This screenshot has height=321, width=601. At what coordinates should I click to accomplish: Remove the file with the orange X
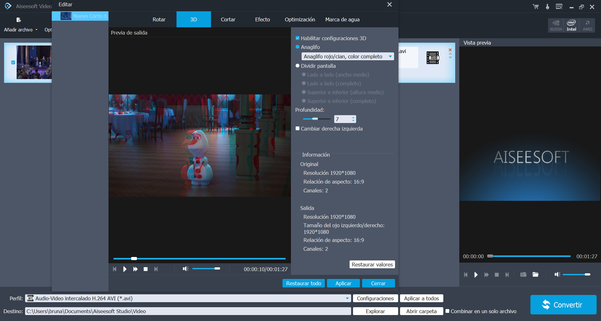click(450, 50)
